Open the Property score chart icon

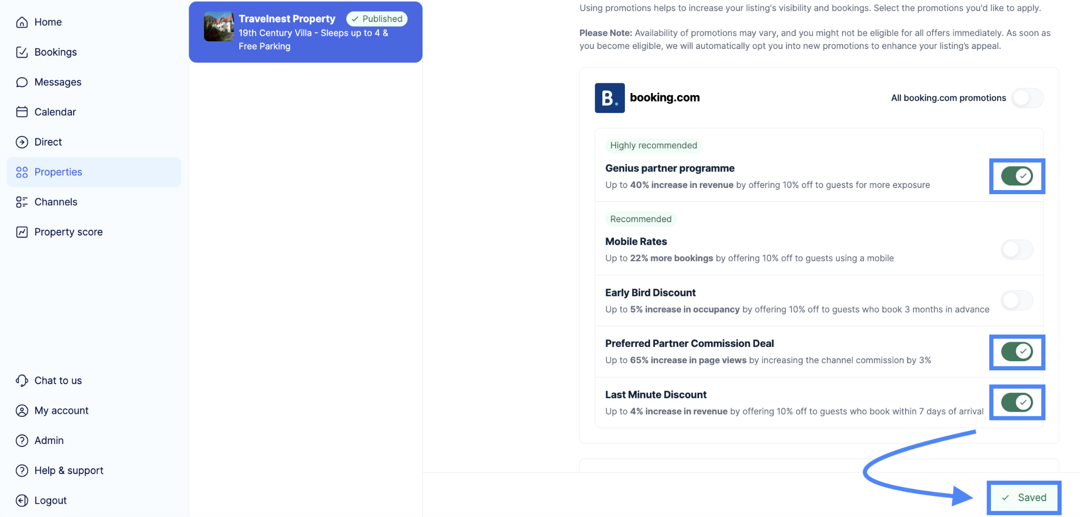pyautogui.click(x=21, y=232)
